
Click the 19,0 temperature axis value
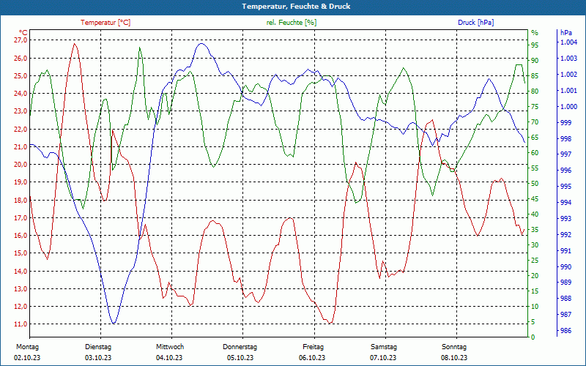click(x=21, y=182)
